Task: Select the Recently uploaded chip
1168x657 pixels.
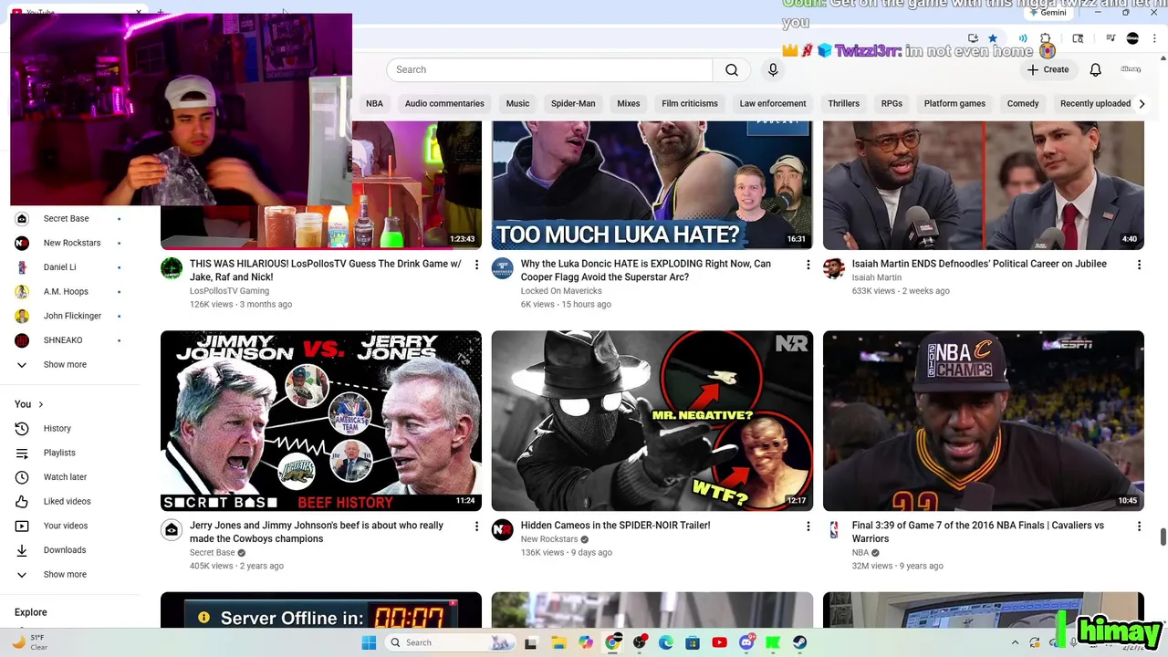Action: click(x=1095, y=103)
